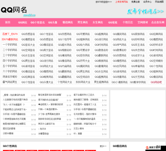Click the QQ微博名称 link
This screenshot has height=151, width=166.
point(120,50)
